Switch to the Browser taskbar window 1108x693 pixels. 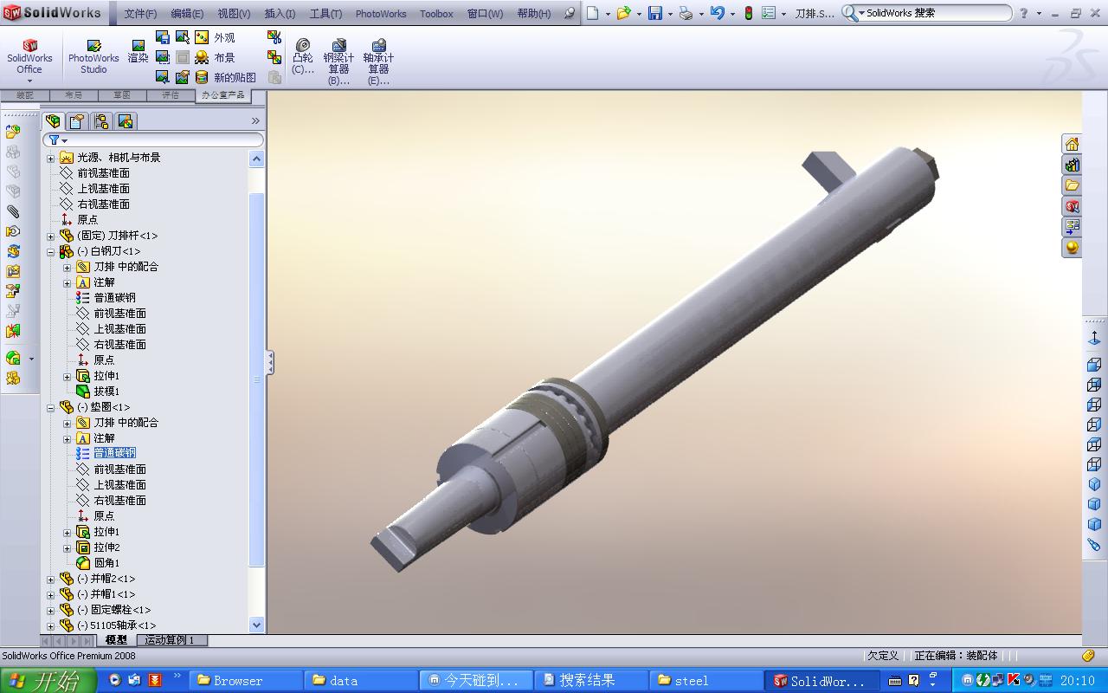click(245, 681)
